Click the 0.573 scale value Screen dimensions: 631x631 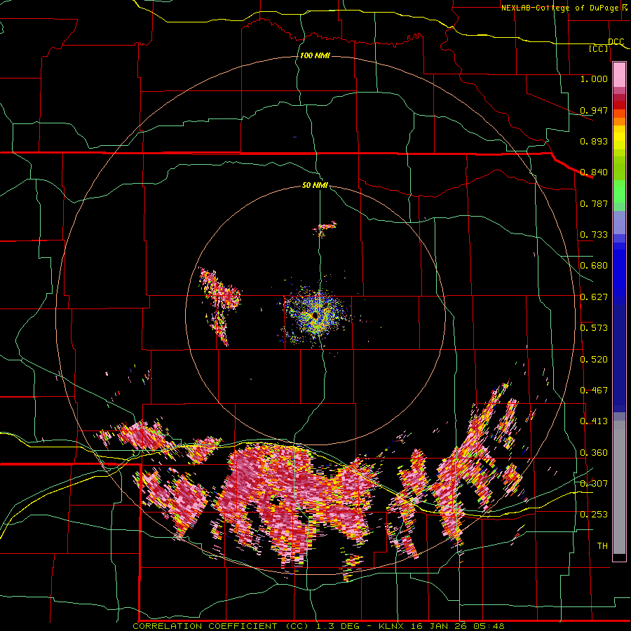(594, 328)
